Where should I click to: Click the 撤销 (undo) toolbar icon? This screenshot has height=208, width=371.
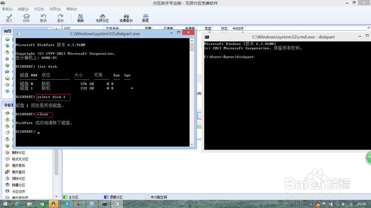coord(43,18)
